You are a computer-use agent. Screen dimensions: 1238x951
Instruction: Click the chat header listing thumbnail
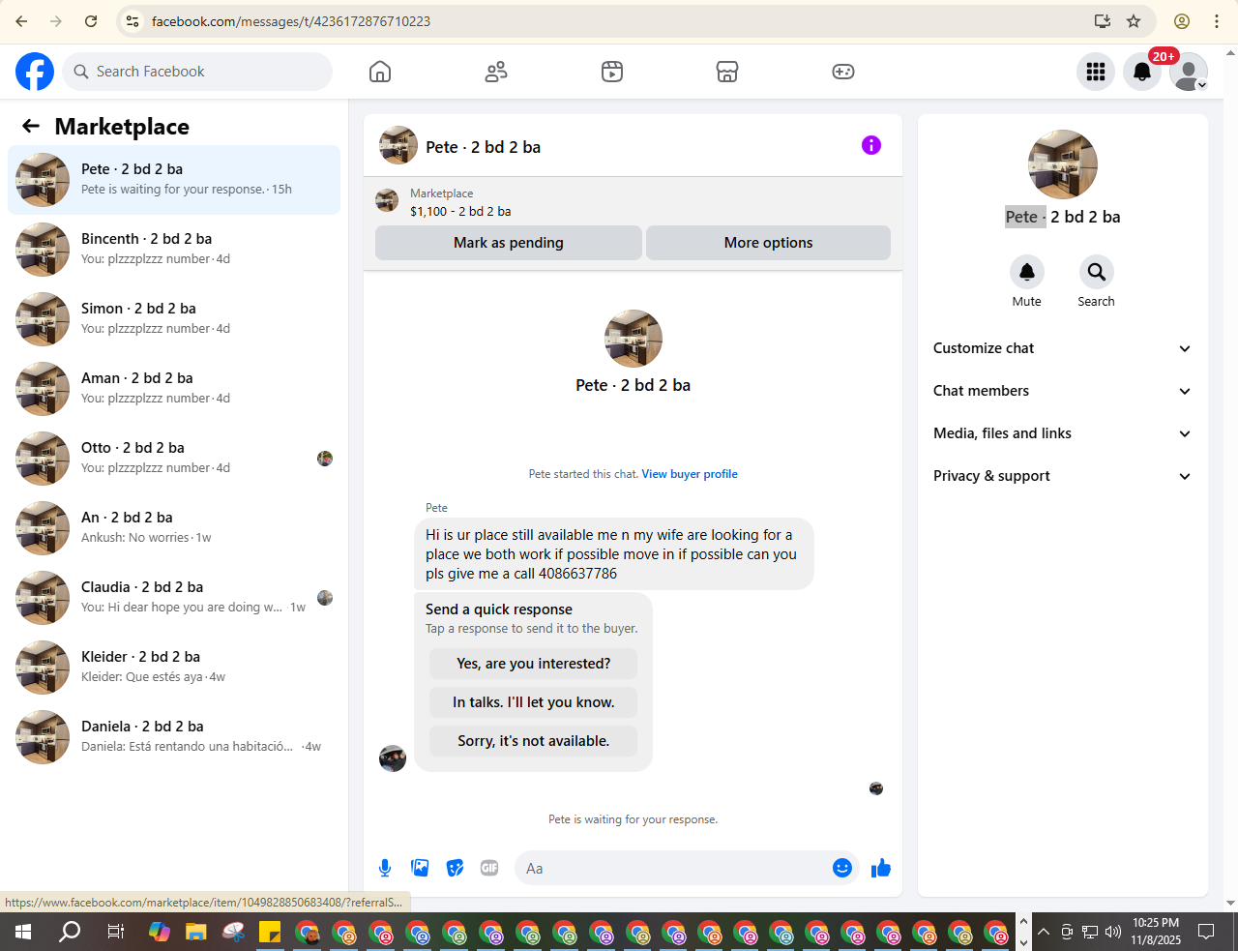[398, 145]
